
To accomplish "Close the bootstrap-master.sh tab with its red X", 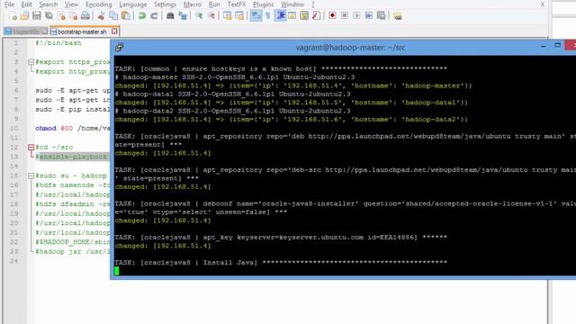I will point(114,31).
